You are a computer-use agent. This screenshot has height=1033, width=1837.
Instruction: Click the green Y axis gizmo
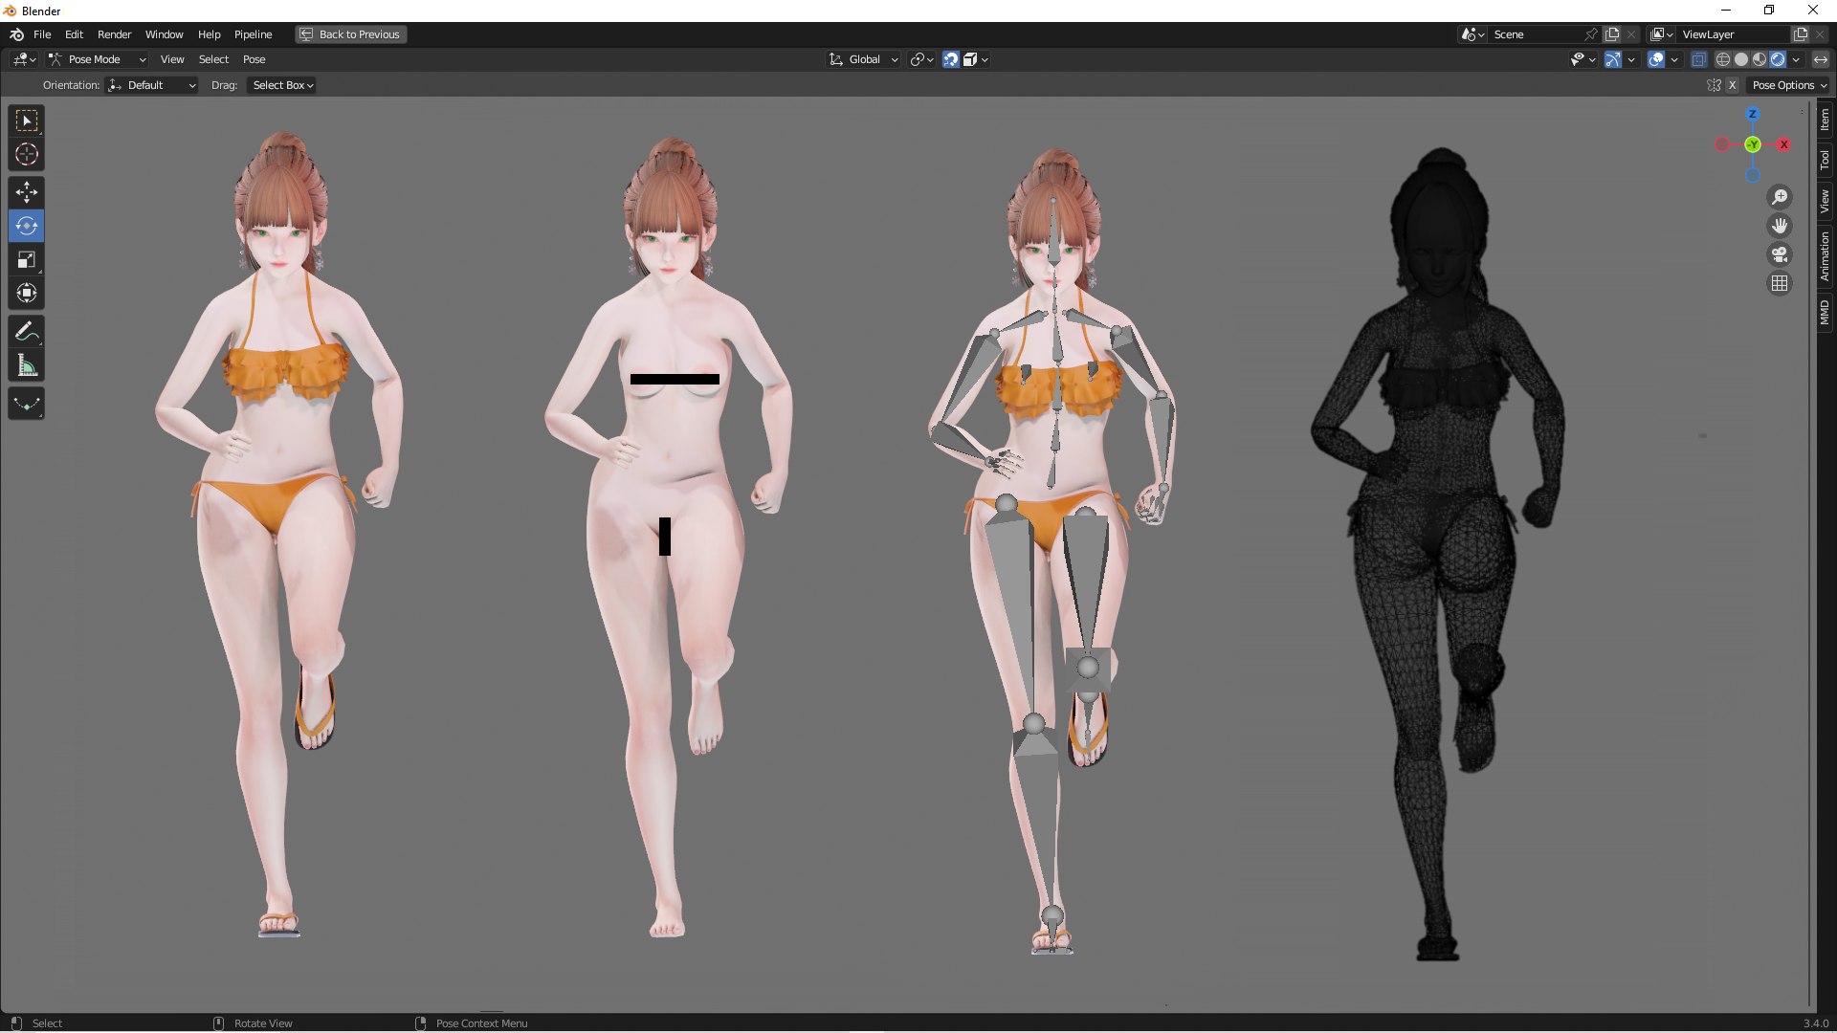tap(1753, 144)
